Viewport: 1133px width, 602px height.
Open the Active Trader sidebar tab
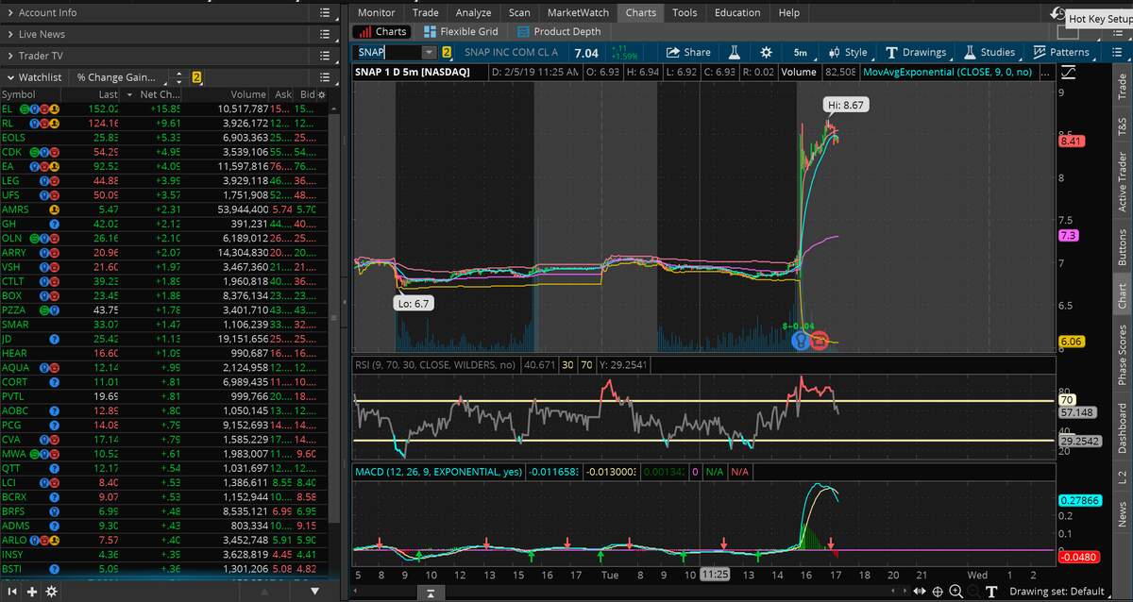click(1122, 181)
